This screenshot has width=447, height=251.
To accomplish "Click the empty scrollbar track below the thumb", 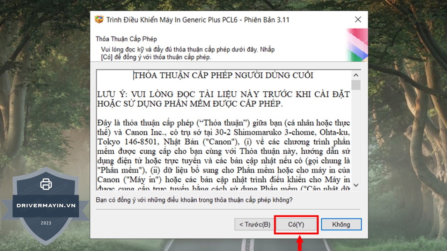I will [x=356, y=139].
